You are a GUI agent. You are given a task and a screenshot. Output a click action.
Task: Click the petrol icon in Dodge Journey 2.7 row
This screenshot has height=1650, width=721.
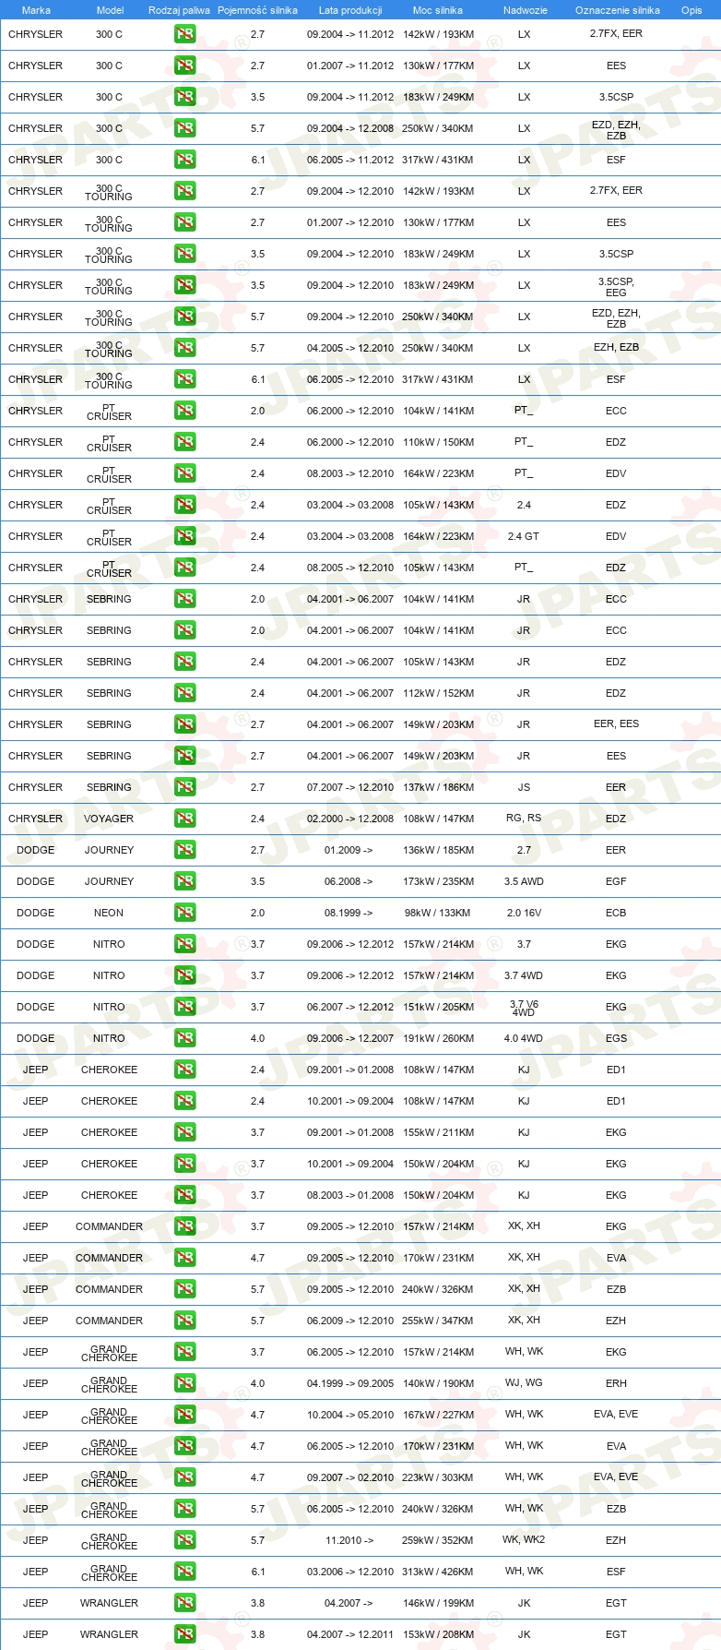tap(184, 850)
